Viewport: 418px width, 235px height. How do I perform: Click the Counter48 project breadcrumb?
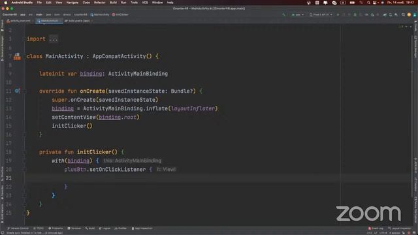pyautogui.click(x=10, y=14)
